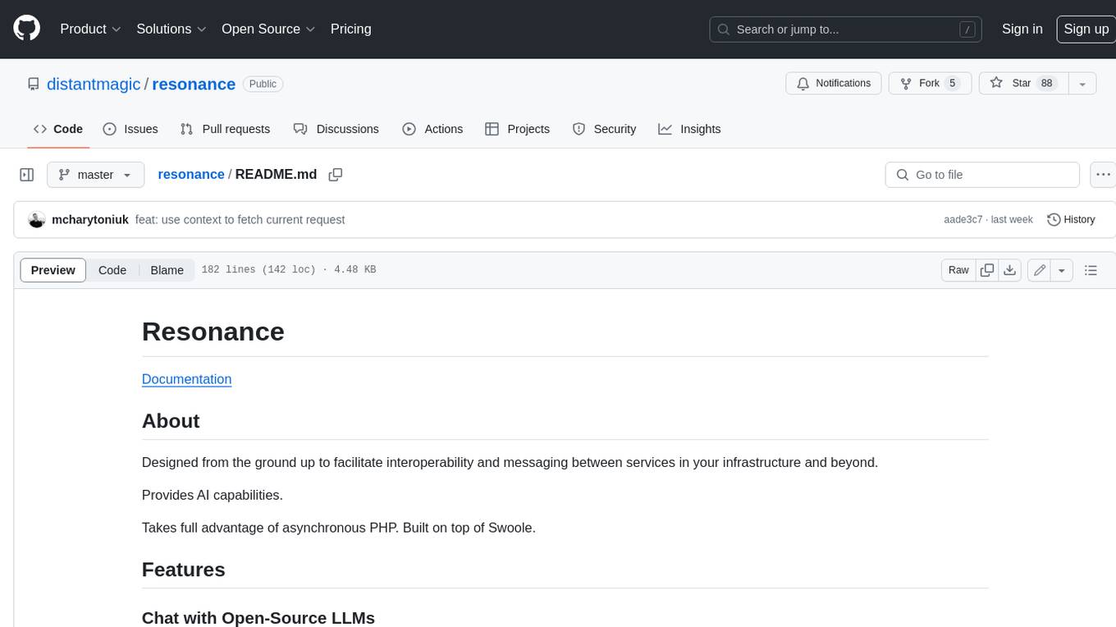Open commit aade3c7
The height and width of the screenshot is (627, 1116).
tap(963, 219)
